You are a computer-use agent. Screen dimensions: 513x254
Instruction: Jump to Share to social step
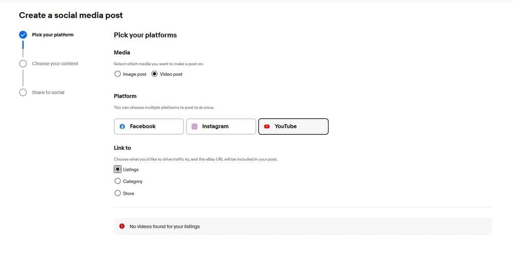48,93
